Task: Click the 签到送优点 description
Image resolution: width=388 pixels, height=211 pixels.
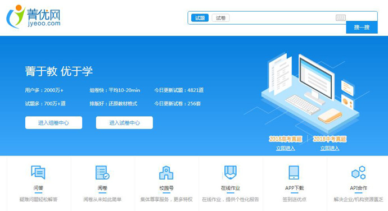Action: pyautogui.click(x=294, y=199)
